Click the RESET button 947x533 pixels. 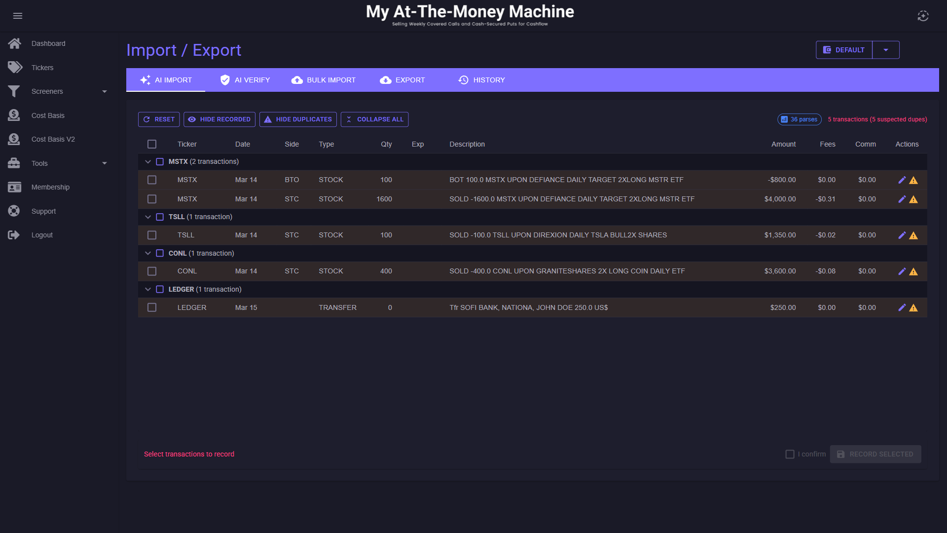click(159, 119)
